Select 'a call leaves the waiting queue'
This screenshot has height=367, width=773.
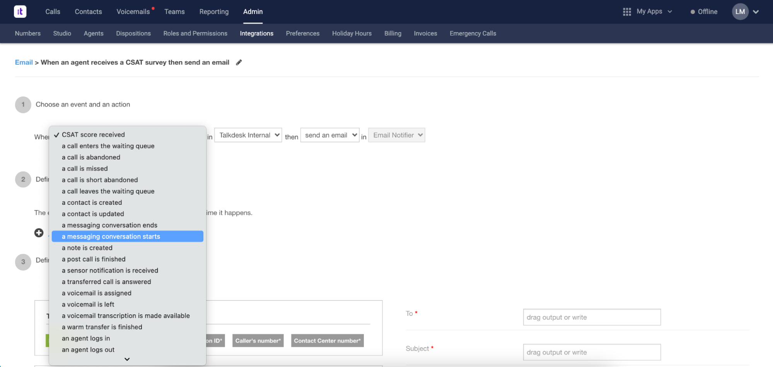coord(128,191)
